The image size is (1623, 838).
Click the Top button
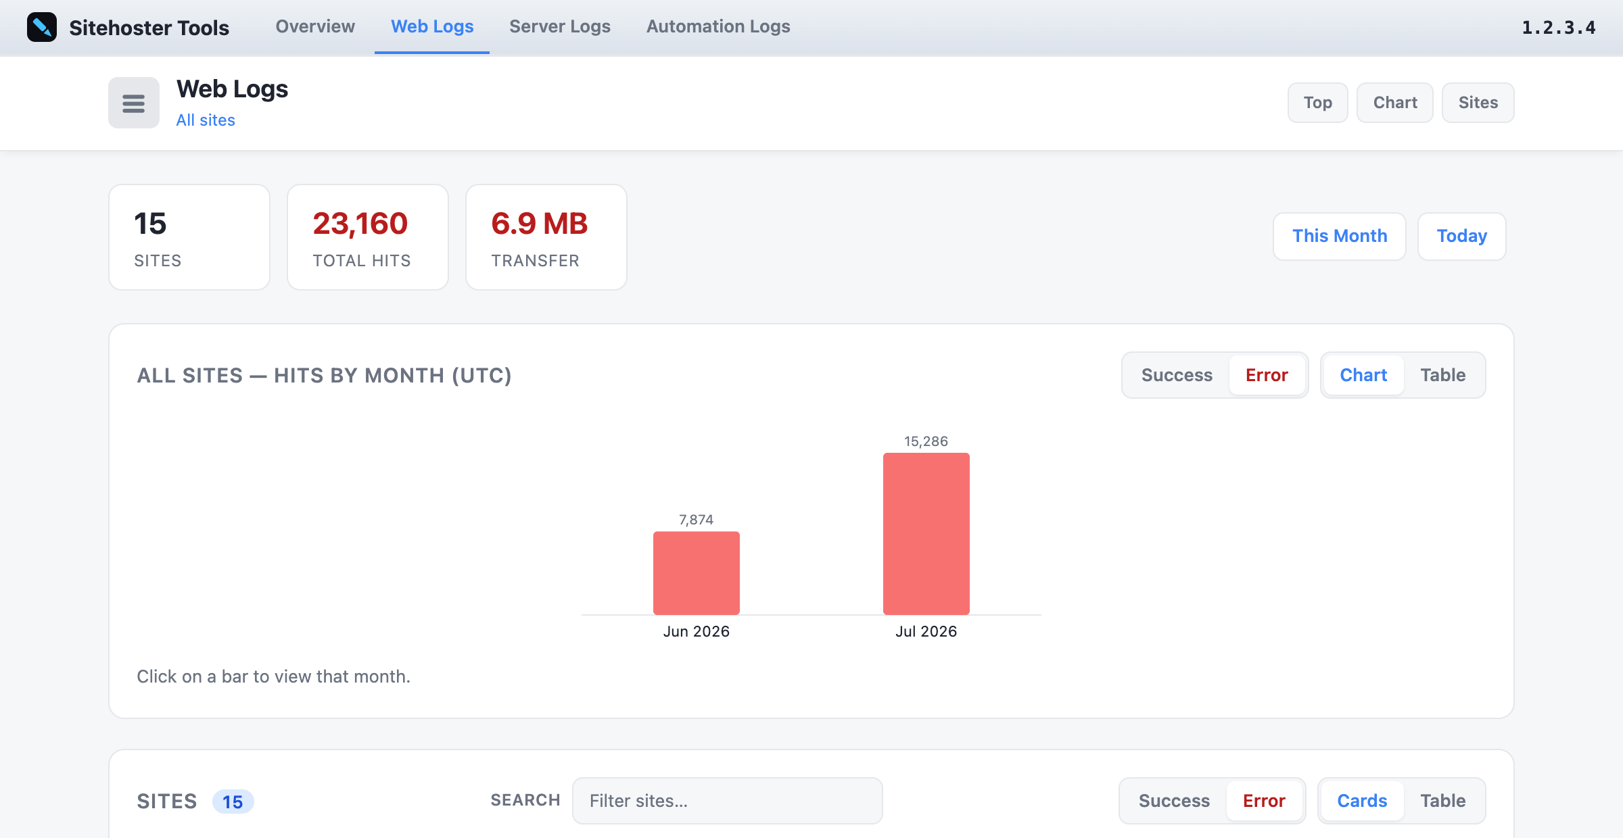click(1318, 103)
